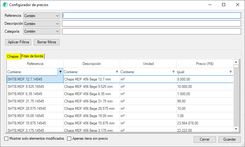This screenshot has height=147, width=245.
Task: Click the Guardar button
Action: point(229,139)
